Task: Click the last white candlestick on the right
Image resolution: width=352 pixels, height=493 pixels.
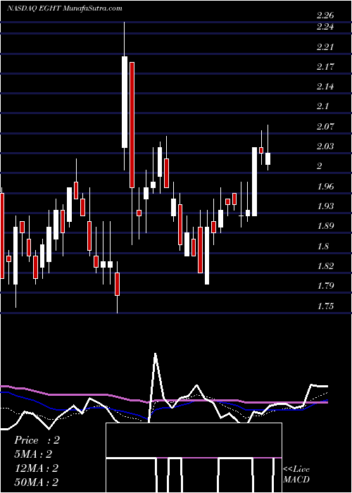Action: click(x=268, y=158)
